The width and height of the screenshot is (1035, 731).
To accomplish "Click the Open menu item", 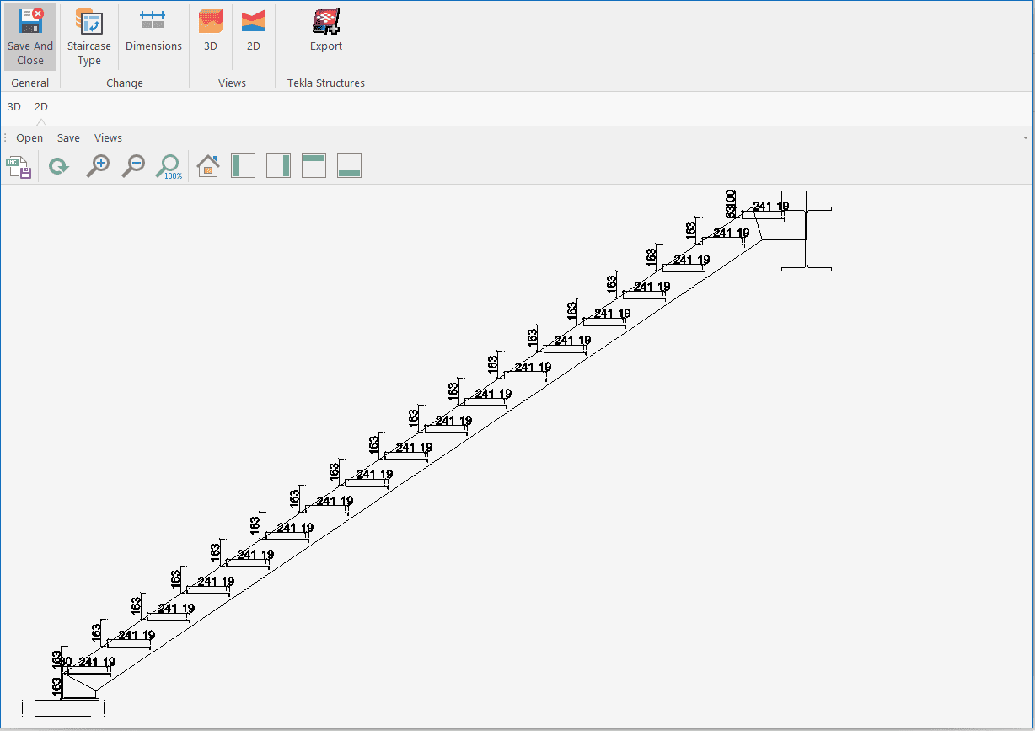I will coord(29,138).
